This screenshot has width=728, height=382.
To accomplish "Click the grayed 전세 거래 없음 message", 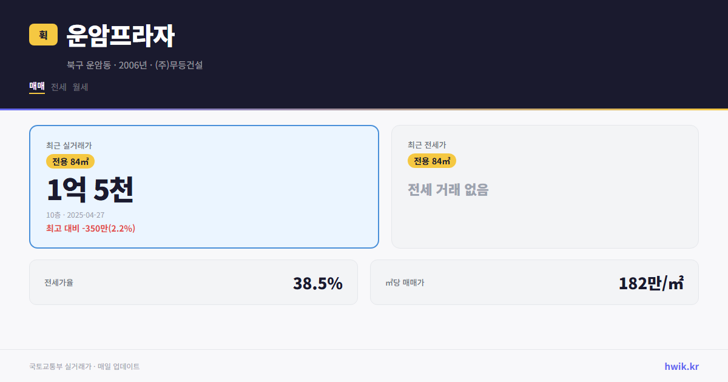I will [x=449, y=191].
